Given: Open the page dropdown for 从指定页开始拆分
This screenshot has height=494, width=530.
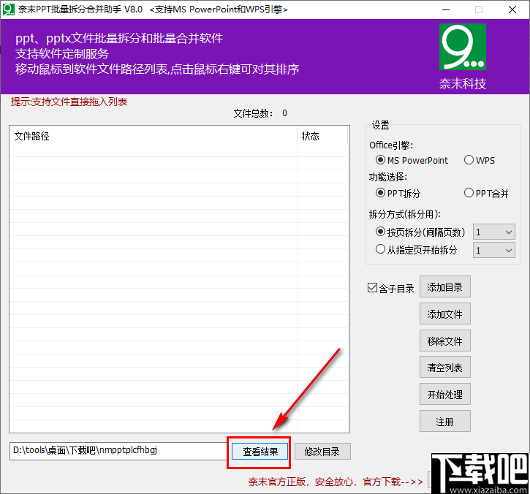Looking at the screenshot, I should (494, 250).
